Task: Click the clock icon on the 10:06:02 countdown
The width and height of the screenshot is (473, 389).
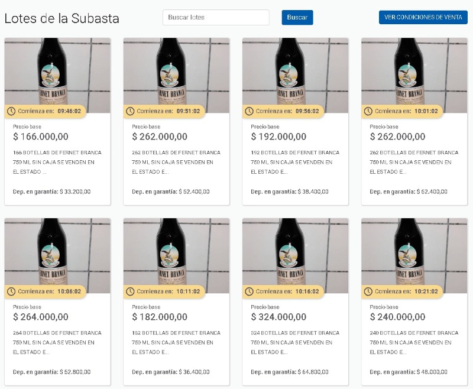Action: (x=11, y=291)
